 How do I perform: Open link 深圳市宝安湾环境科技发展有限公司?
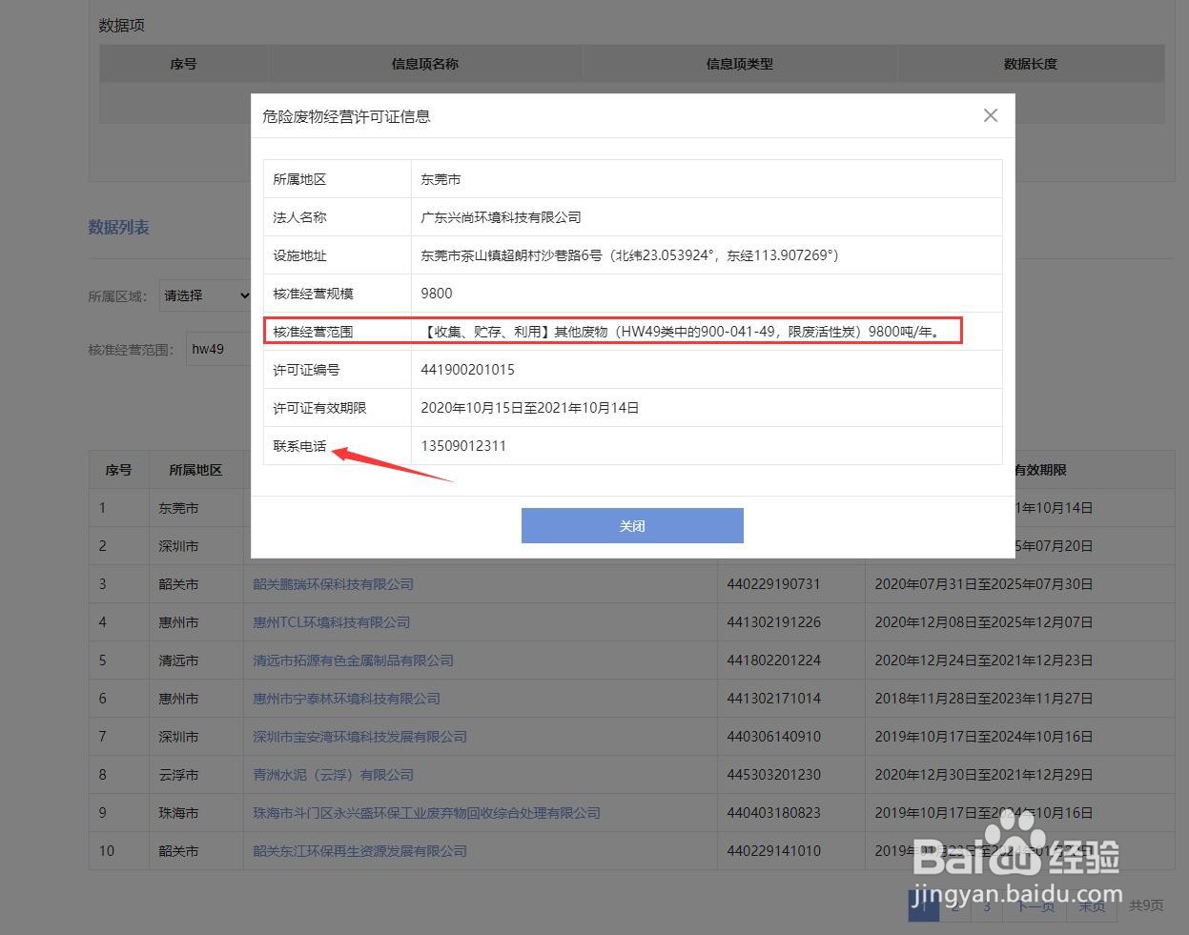tap(359, 737)
